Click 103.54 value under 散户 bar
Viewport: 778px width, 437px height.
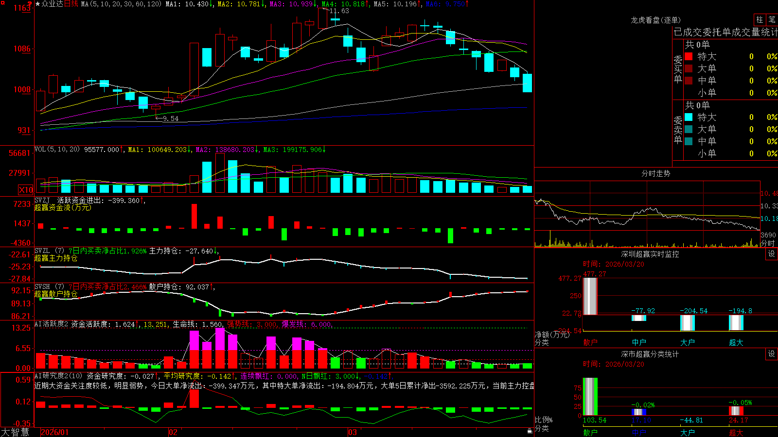click(x=595, y=420)
